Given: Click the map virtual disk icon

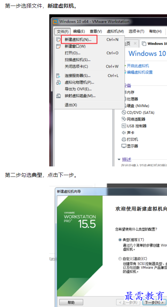Looking at the screenshot, I should click(58, 96).
